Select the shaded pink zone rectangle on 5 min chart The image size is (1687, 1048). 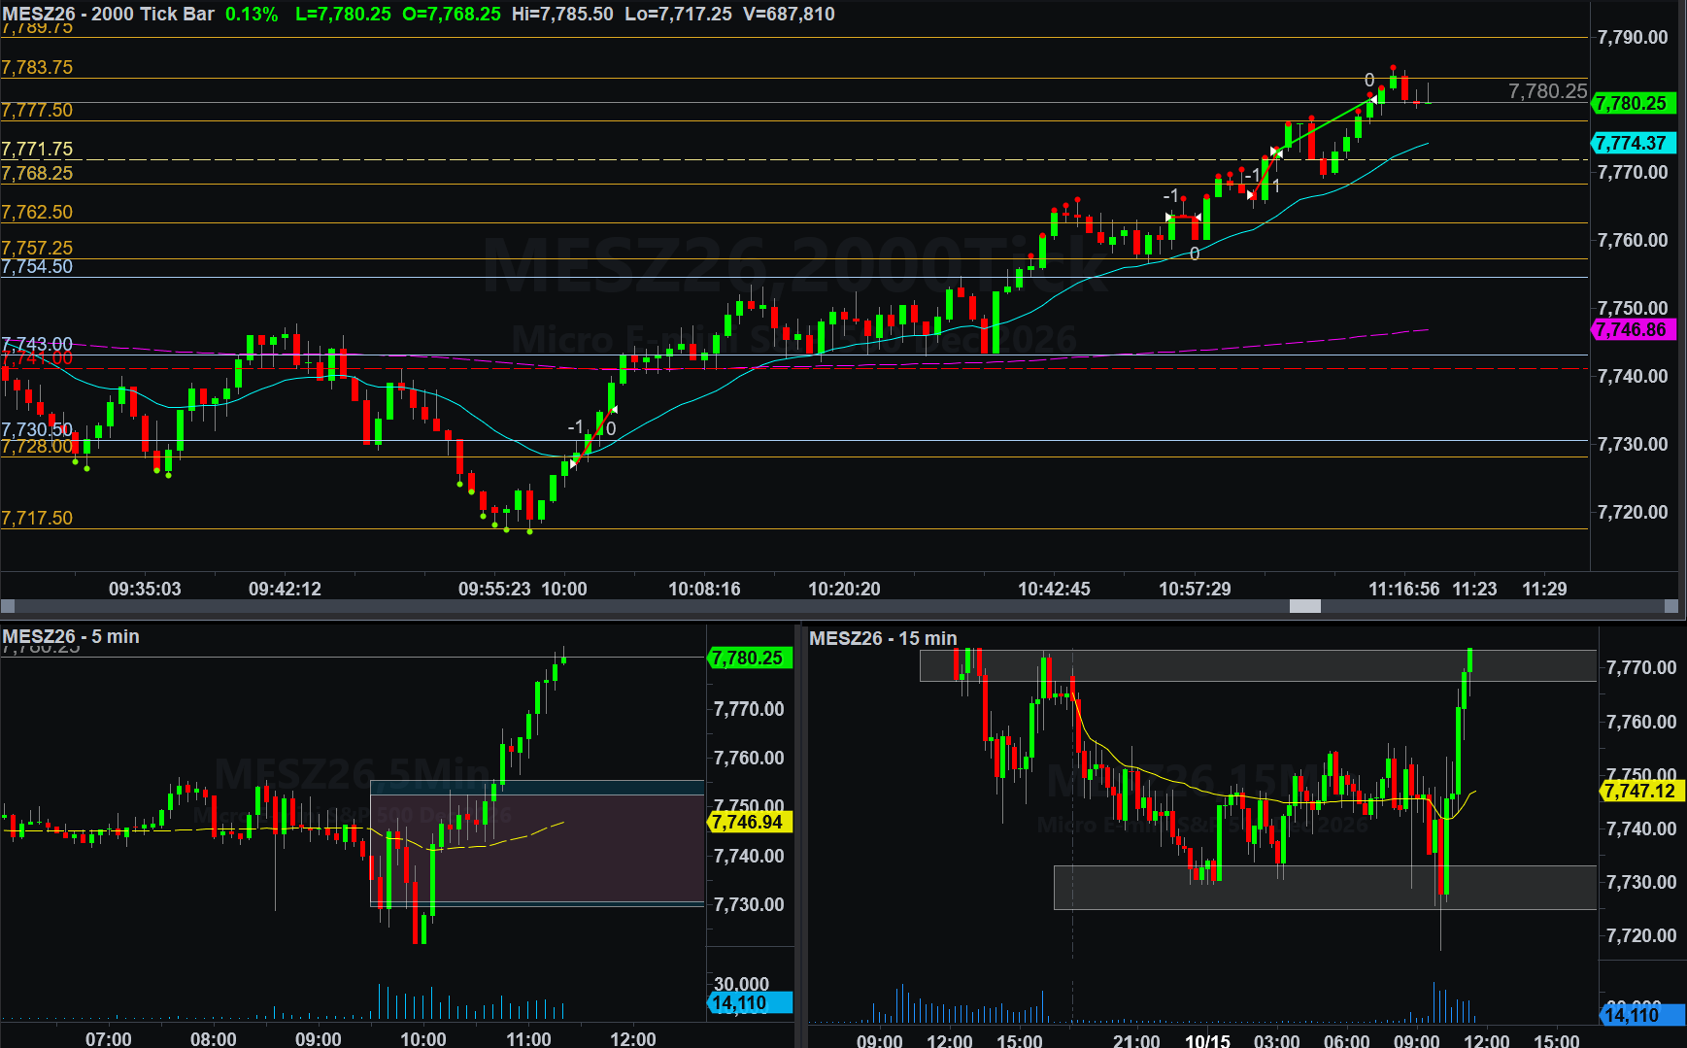(x=537, y=850)
